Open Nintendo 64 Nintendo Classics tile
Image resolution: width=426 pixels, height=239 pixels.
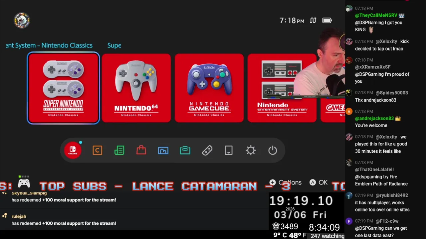(136, 88)
